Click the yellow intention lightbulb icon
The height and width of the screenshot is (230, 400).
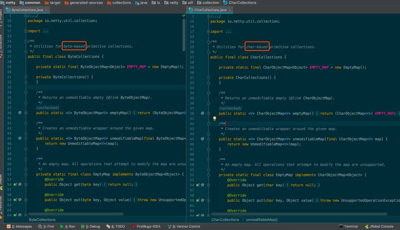[214, 119]
